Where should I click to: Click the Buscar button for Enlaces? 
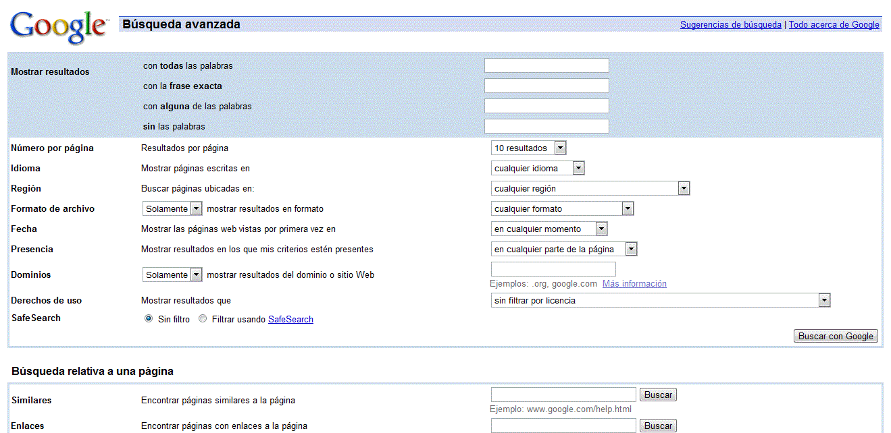tap(658, 426)
